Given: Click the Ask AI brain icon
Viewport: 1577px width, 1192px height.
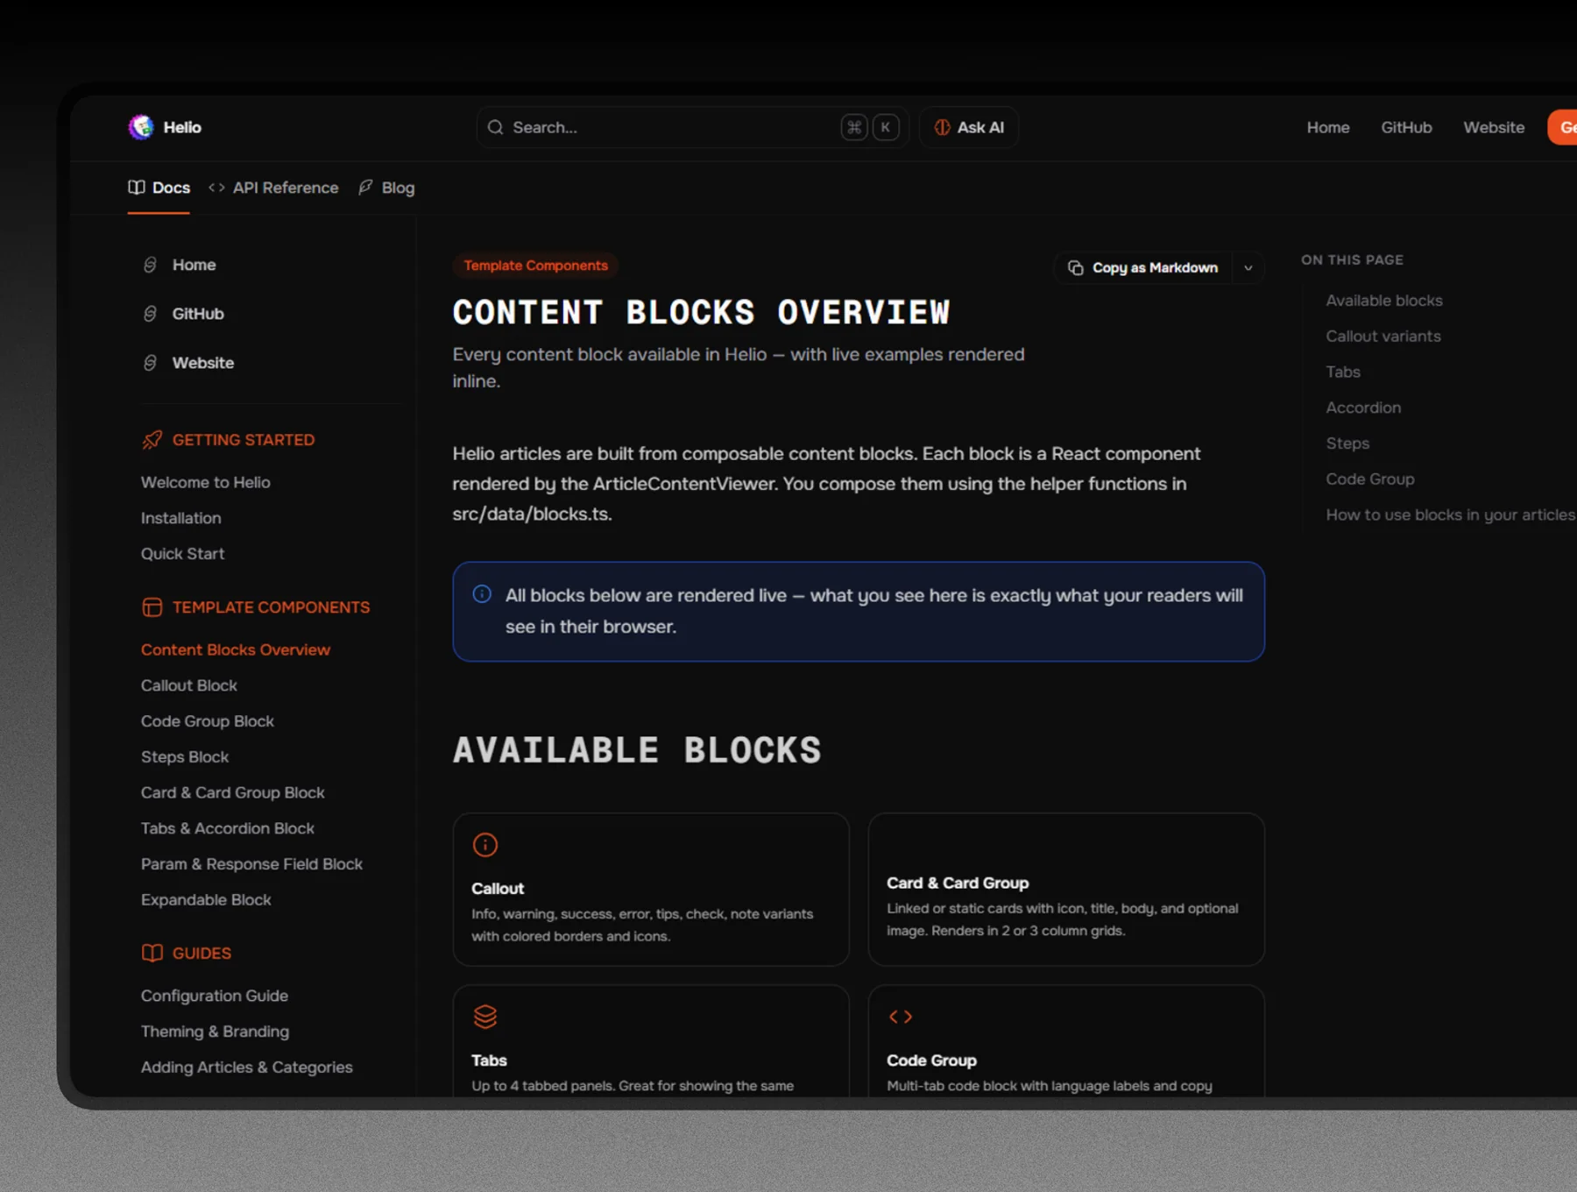Looking at the screenshot, I should (942, 127).
